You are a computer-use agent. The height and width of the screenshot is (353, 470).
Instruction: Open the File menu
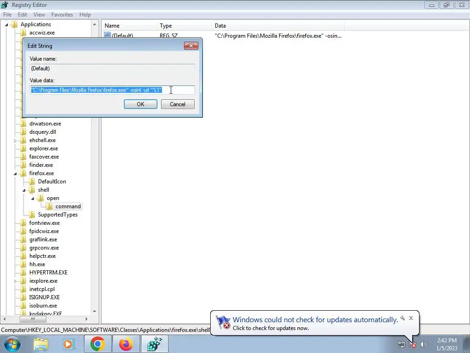7,14
